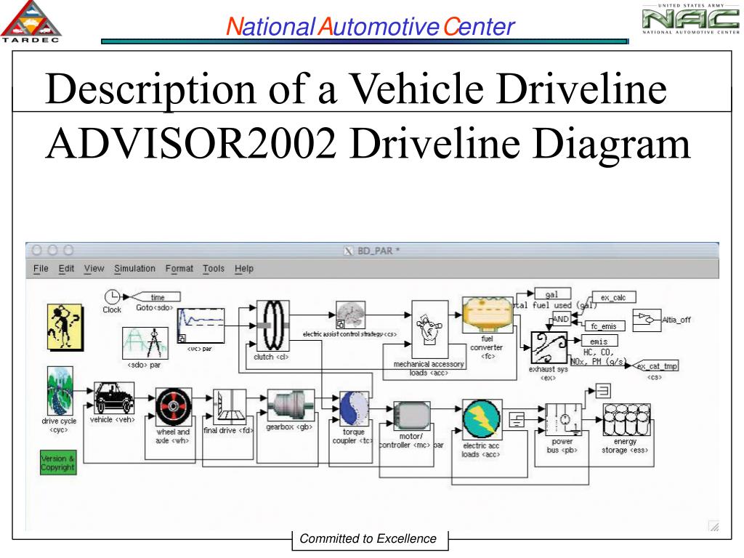Open the Simulation menu
The width and height of the screenshot is (744, 558).
click(134, 269)
